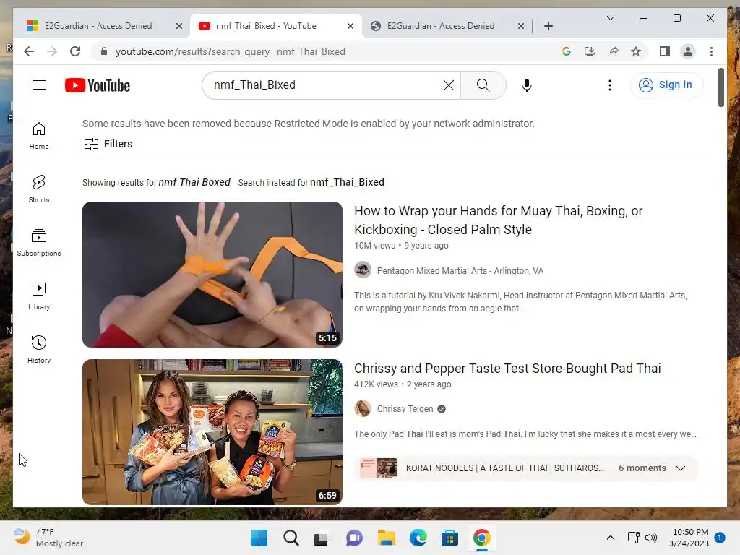Screen dimensions: 740x555
Task: Close the first E2Guardian tab
Action: pos(179,26)
